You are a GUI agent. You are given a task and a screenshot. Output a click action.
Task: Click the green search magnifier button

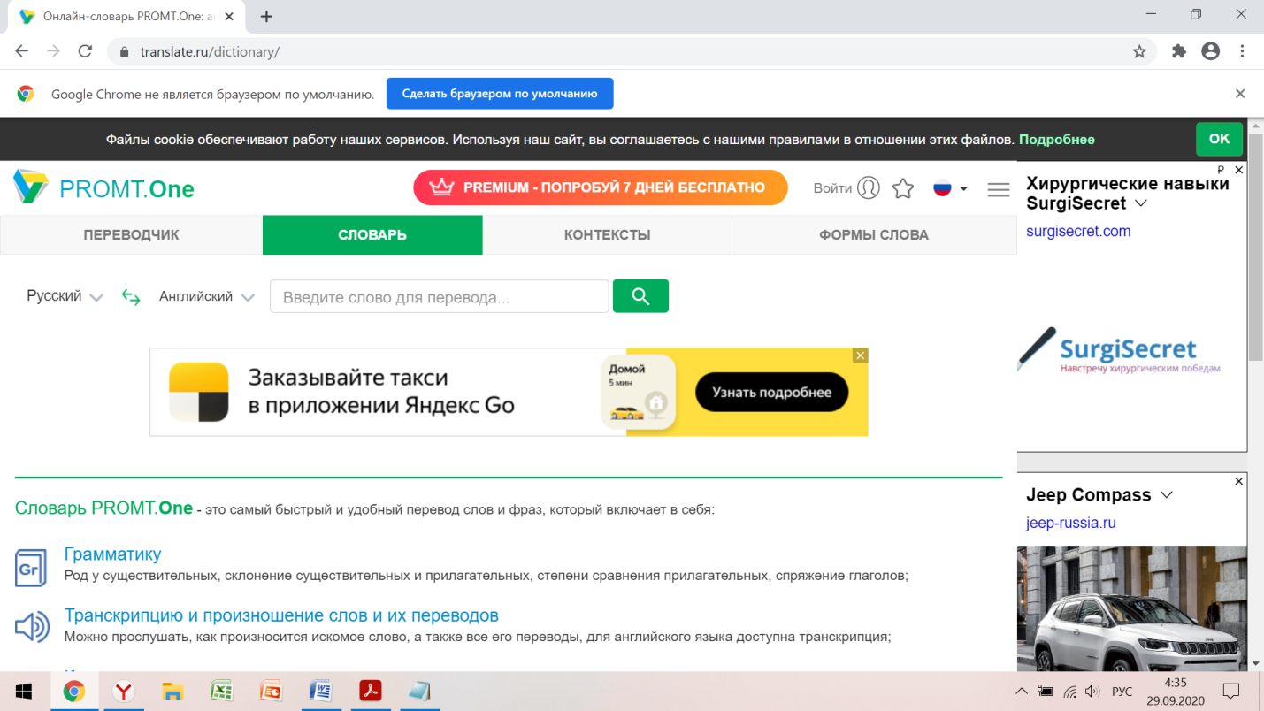(640, 296)
